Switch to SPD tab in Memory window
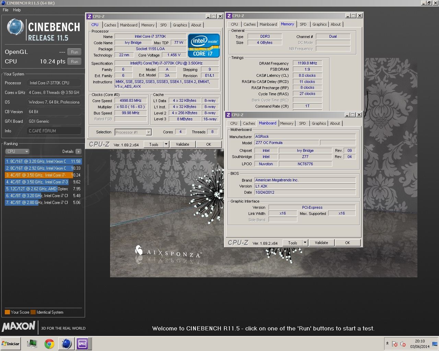This screenshot has height=351, width=439. 303,24
